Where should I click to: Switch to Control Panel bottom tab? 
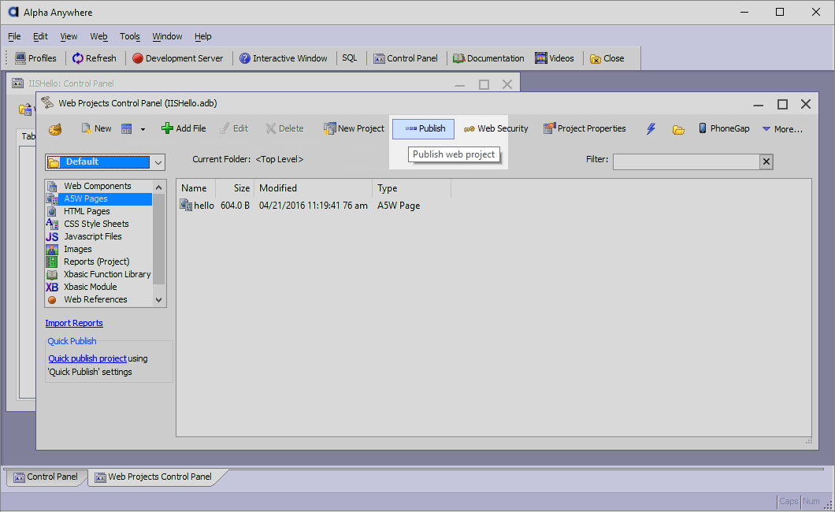[x=46, y=477]
